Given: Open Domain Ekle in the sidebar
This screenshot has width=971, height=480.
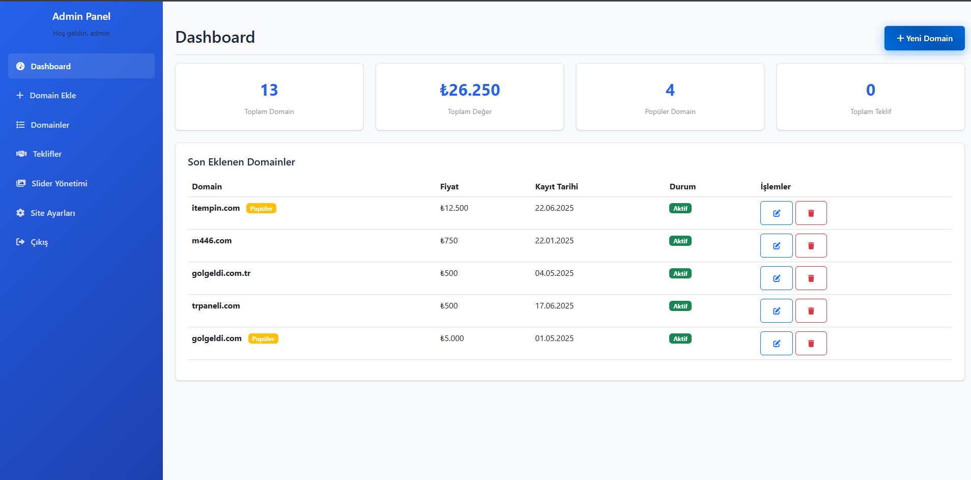Looking at the screenshot, I should pos(81,95).
